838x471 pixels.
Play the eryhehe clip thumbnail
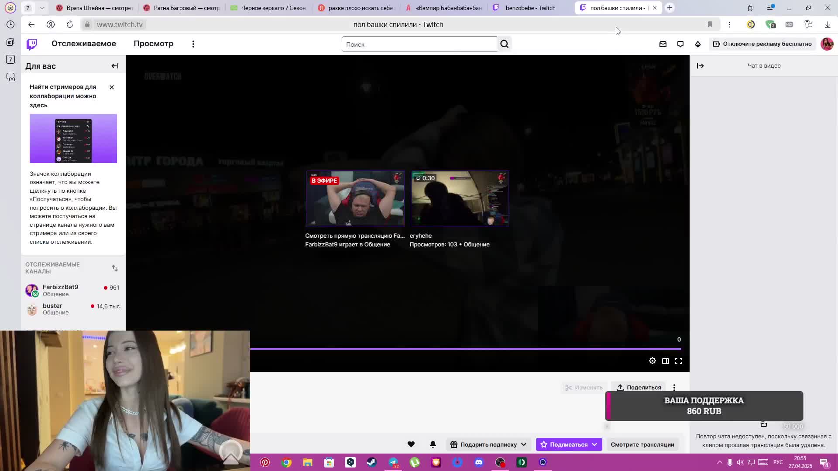click(460, 199)
